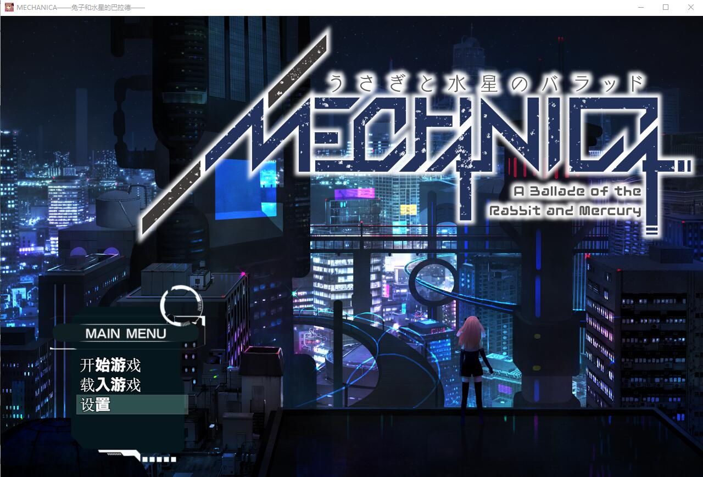
Task: Select 开始游戏 to start a new game
Action: [110, 365]
